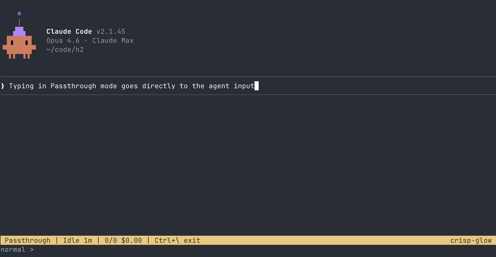The height and width of the screenshot is (257, 496).
Task: Click the crisp-glow theme name indicator
Action: coord(472,240)
